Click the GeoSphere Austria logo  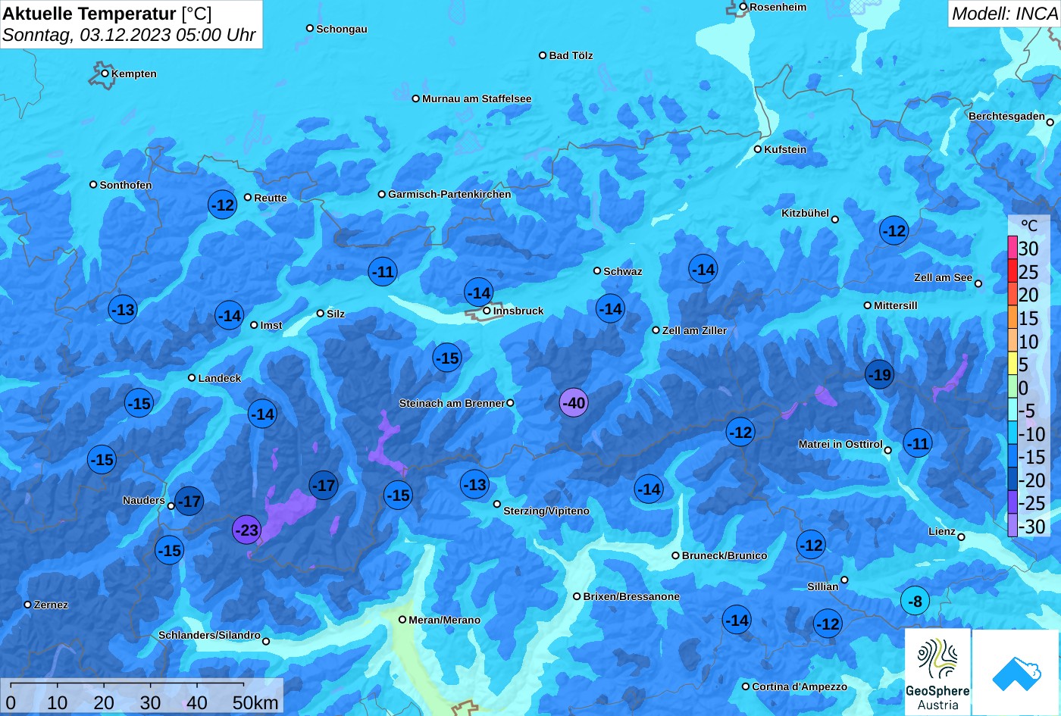tap(938, 672)
